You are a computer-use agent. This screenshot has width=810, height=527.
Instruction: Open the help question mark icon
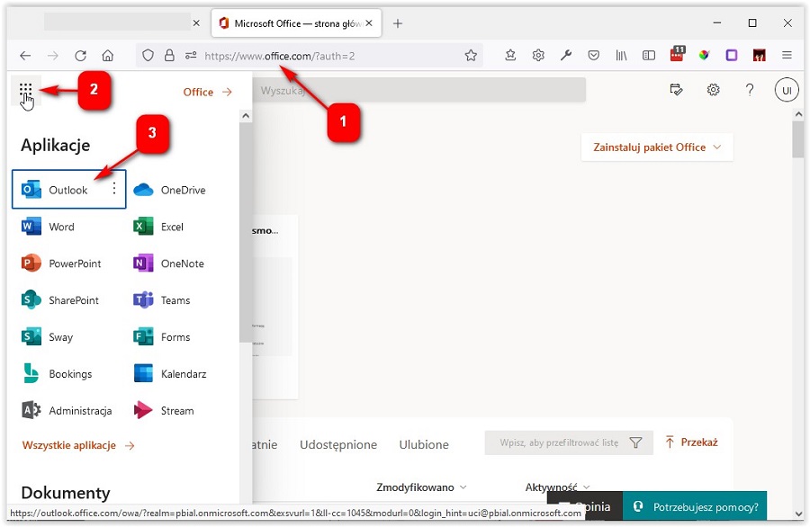point(750,90)
